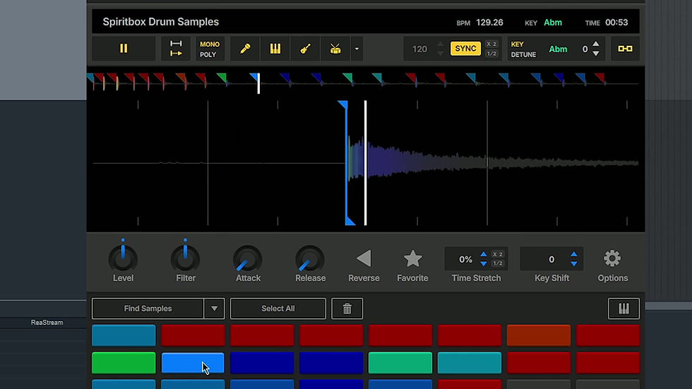Switch the MONO / POLY voice mode

click(210, 49)
